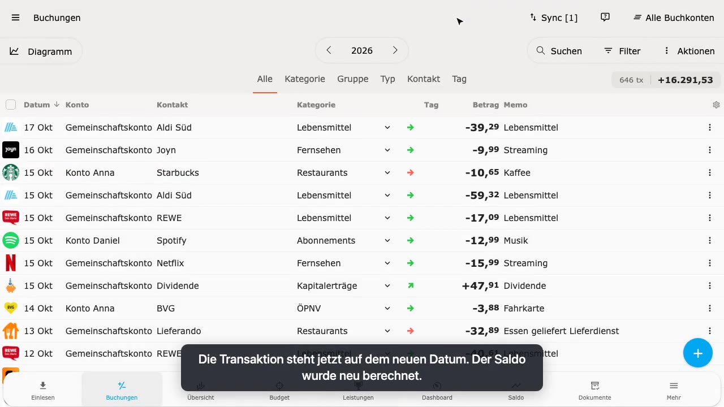
Task: Add a new transaction with plus button
Action: [698, 353]
